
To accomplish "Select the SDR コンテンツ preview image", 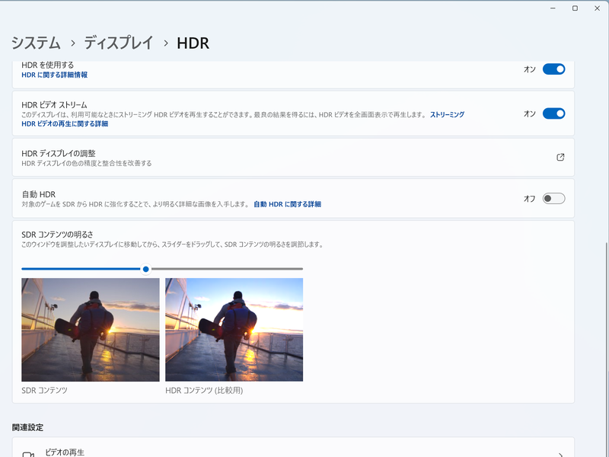I will pos(91,328).
